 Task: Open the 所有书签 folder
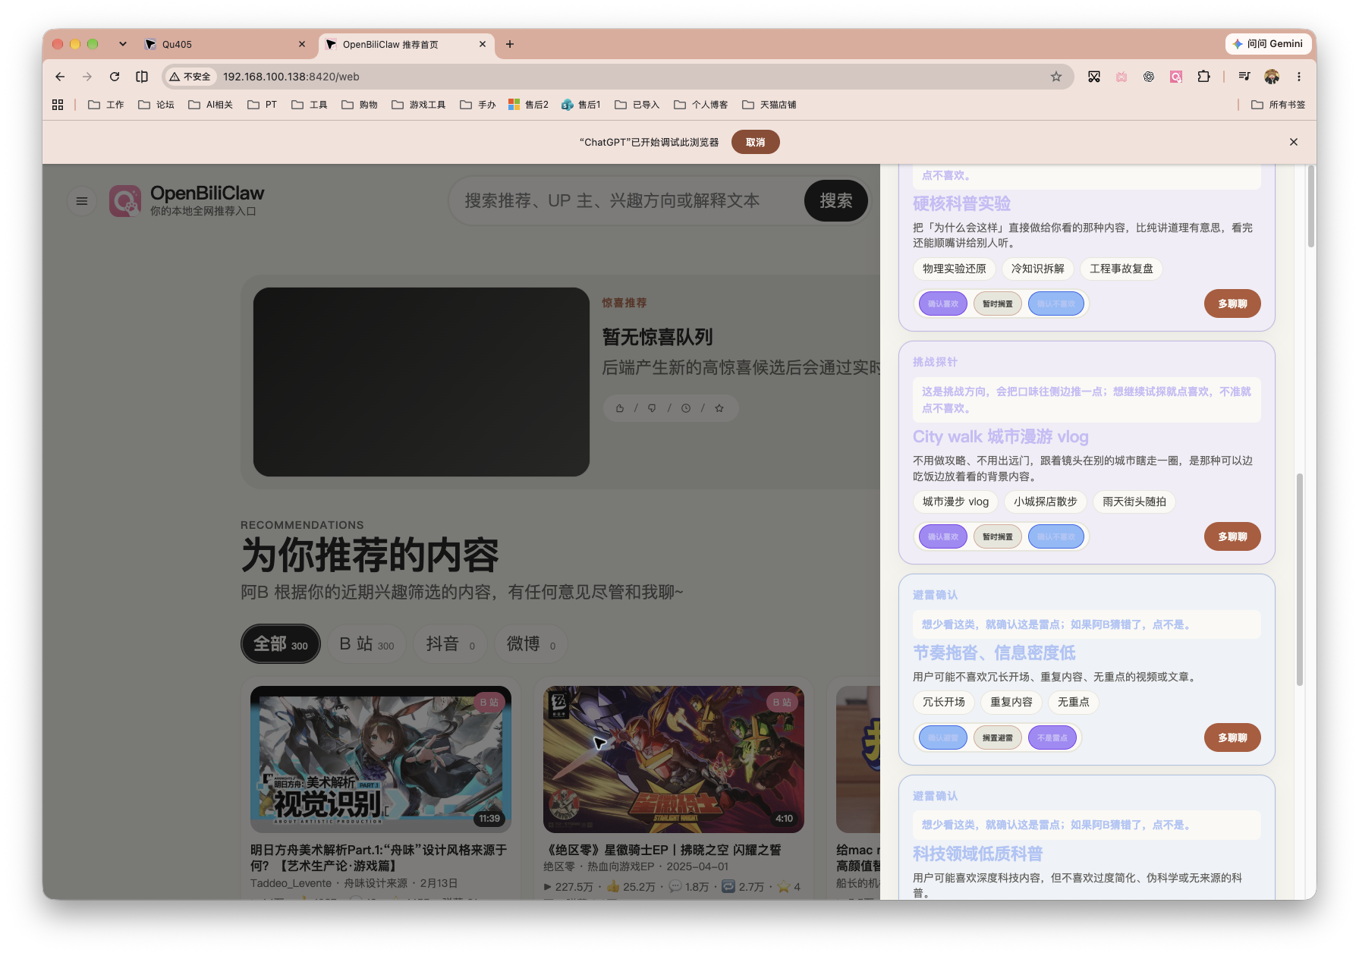(x=1279, y=105)
